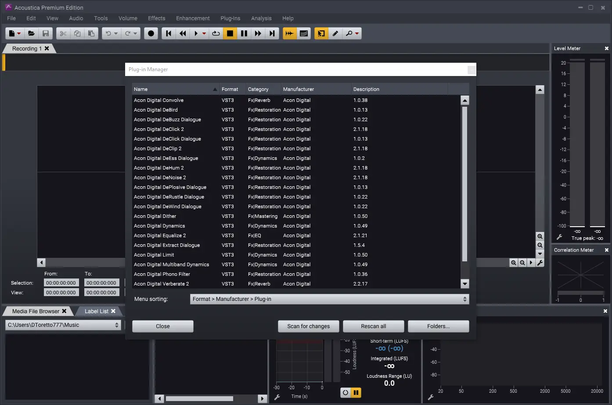The image size is (612, 405).
Task: Open the Menu sorting dropdown
Action: [330, 299]
